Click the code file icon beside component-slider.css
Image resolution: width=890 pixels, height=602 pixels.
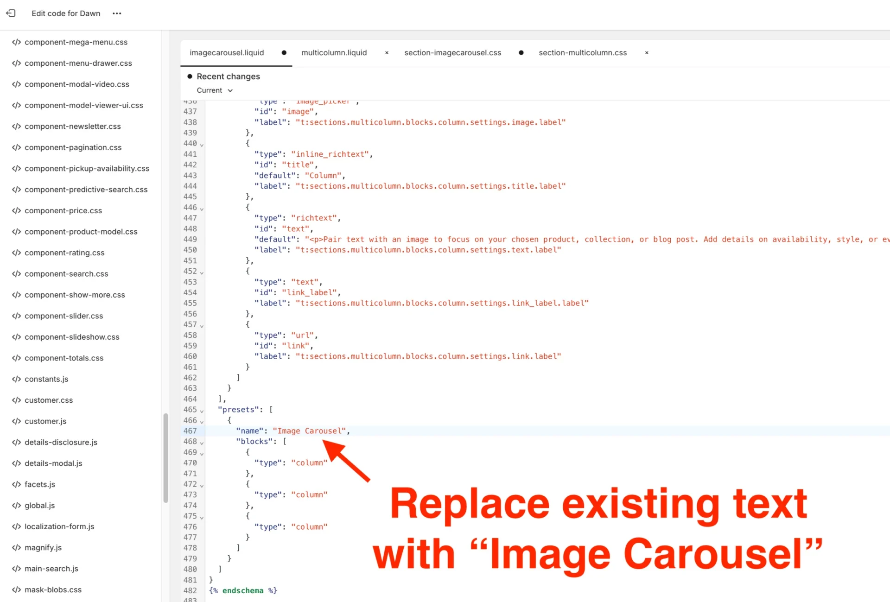pos(16,316)
